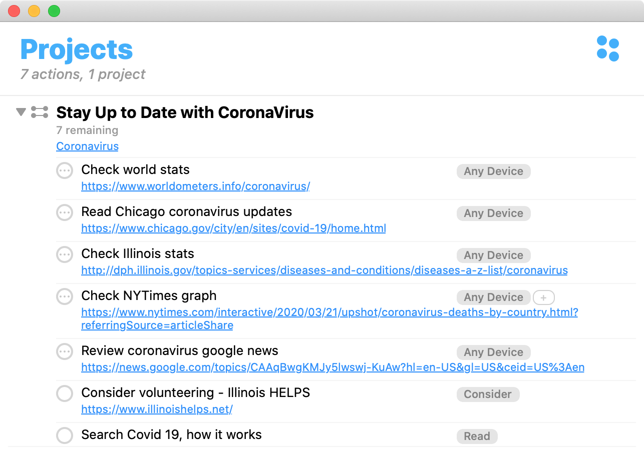Toggle Check NYTimes graph status circle

point(65,296)
